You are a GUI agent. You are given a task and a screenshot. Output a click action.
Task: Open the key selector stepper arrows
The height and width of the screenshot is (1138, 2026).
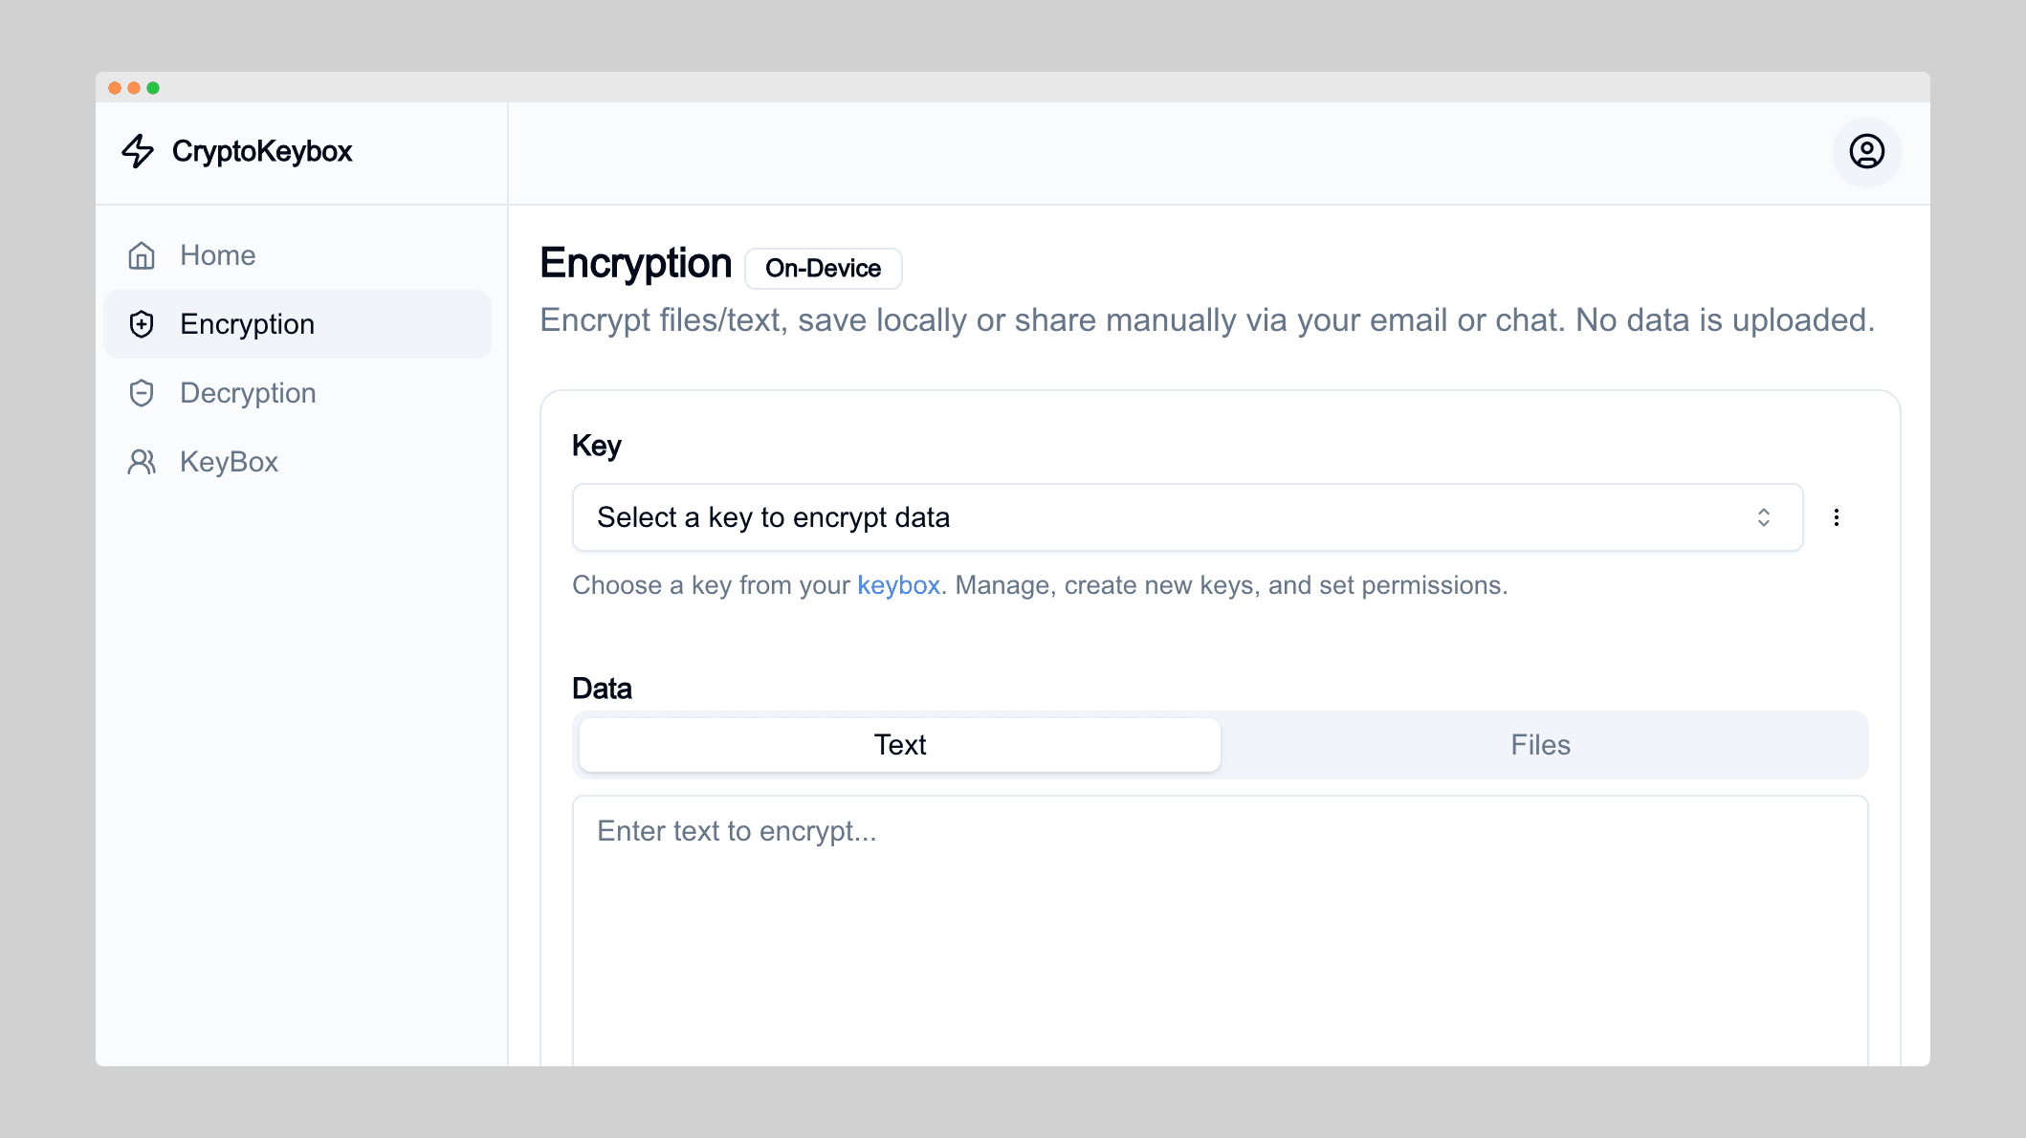(1765, 517)
